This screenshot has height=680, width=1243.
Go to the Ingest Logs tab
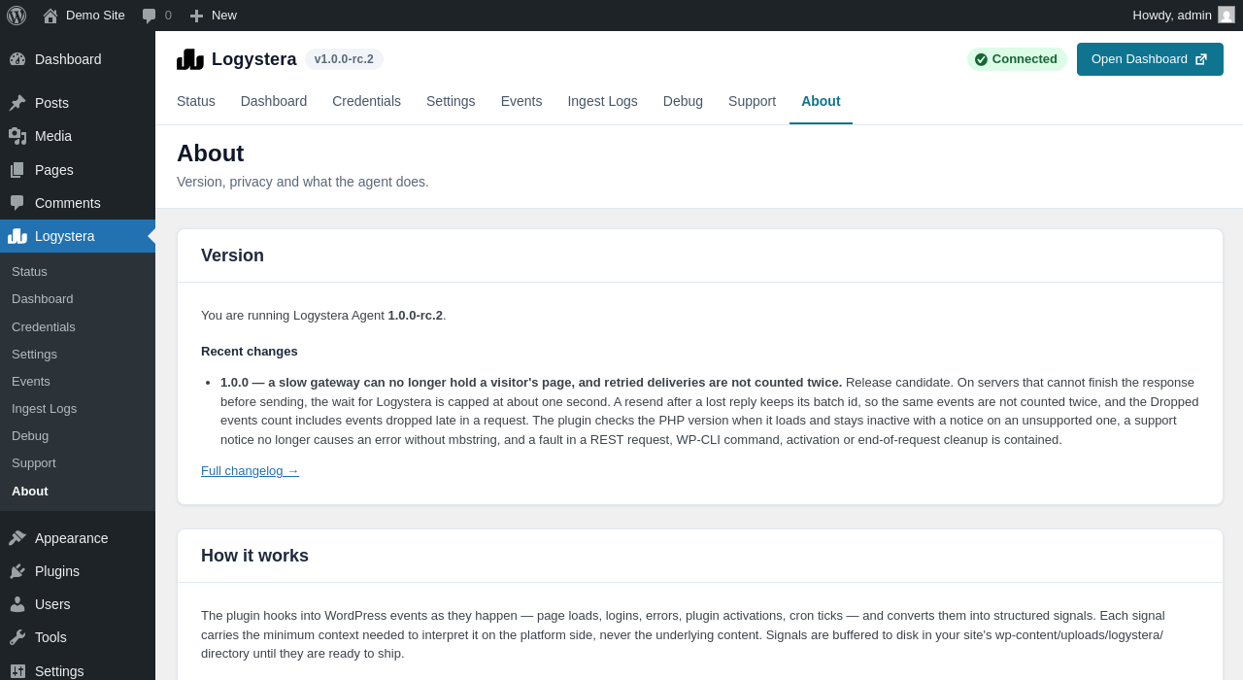(x=602, y=101)
